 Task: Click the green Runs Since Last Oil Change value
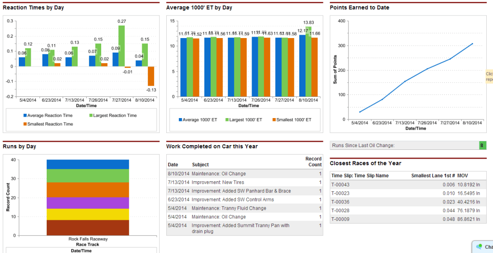coord(482,145)
